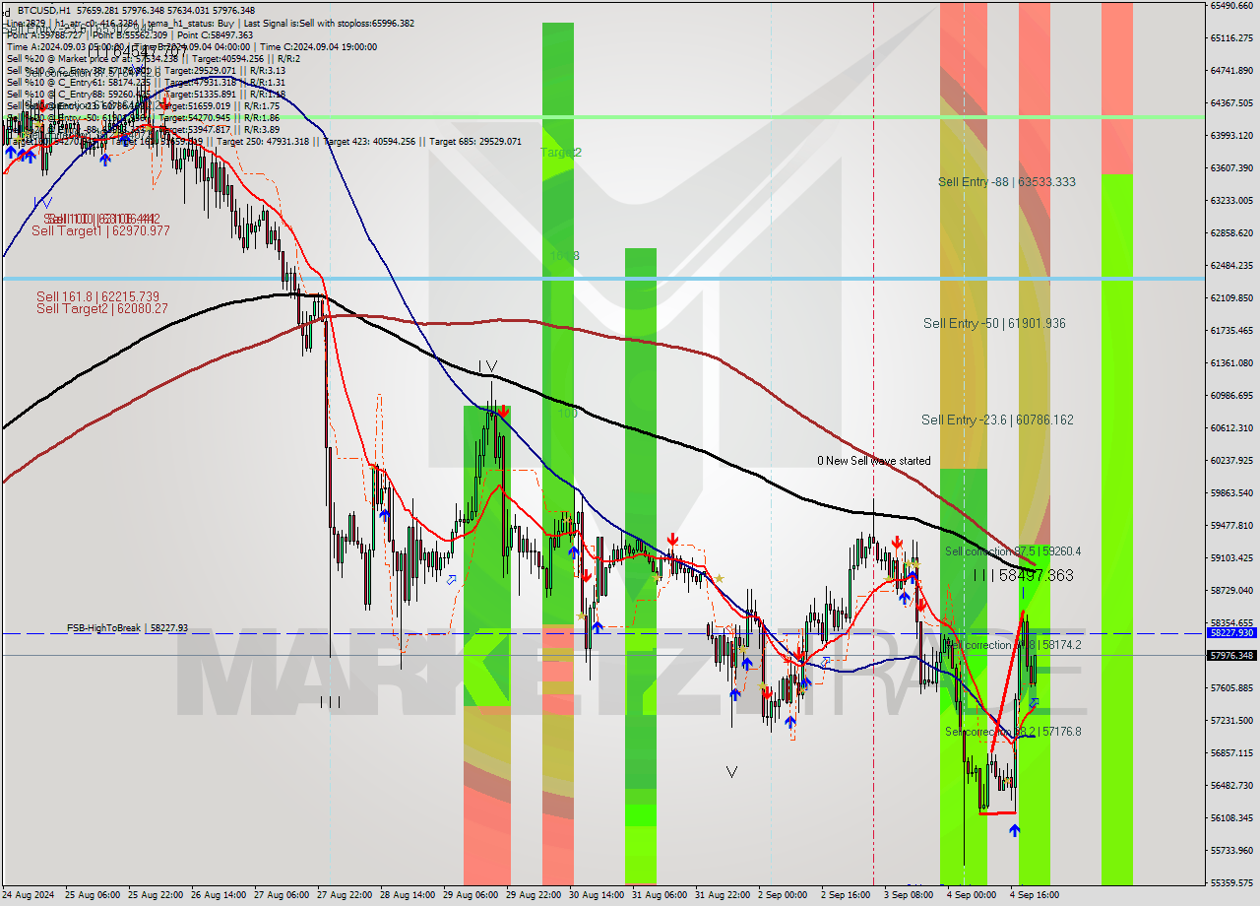Viewport: 1260px width, 906px height.
Task: Click the 'Sell Target2 | 62080.27' label
Action: click(101, 308)
